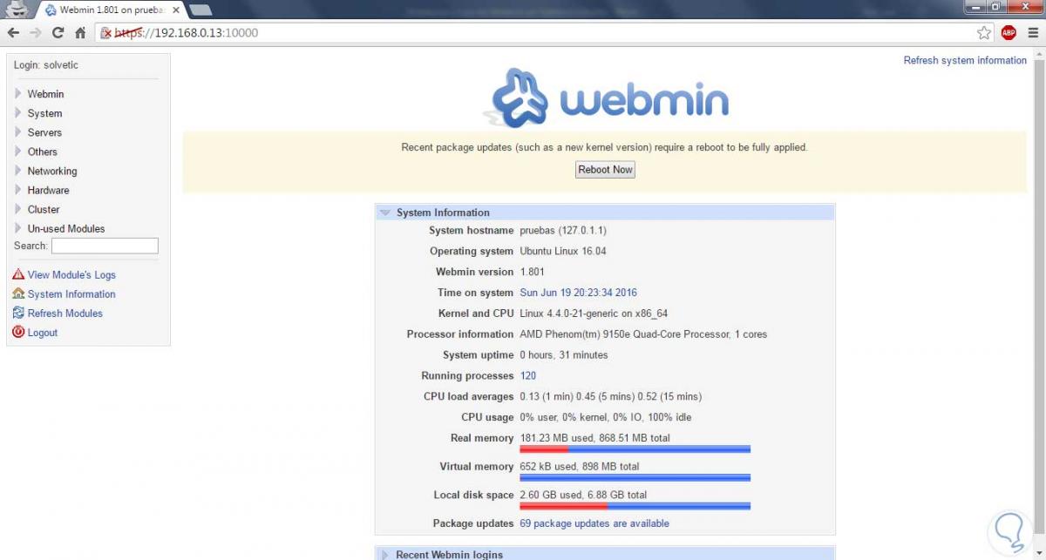Click the Login: solvetic text
1046x560 pixels.
[46, 65]
